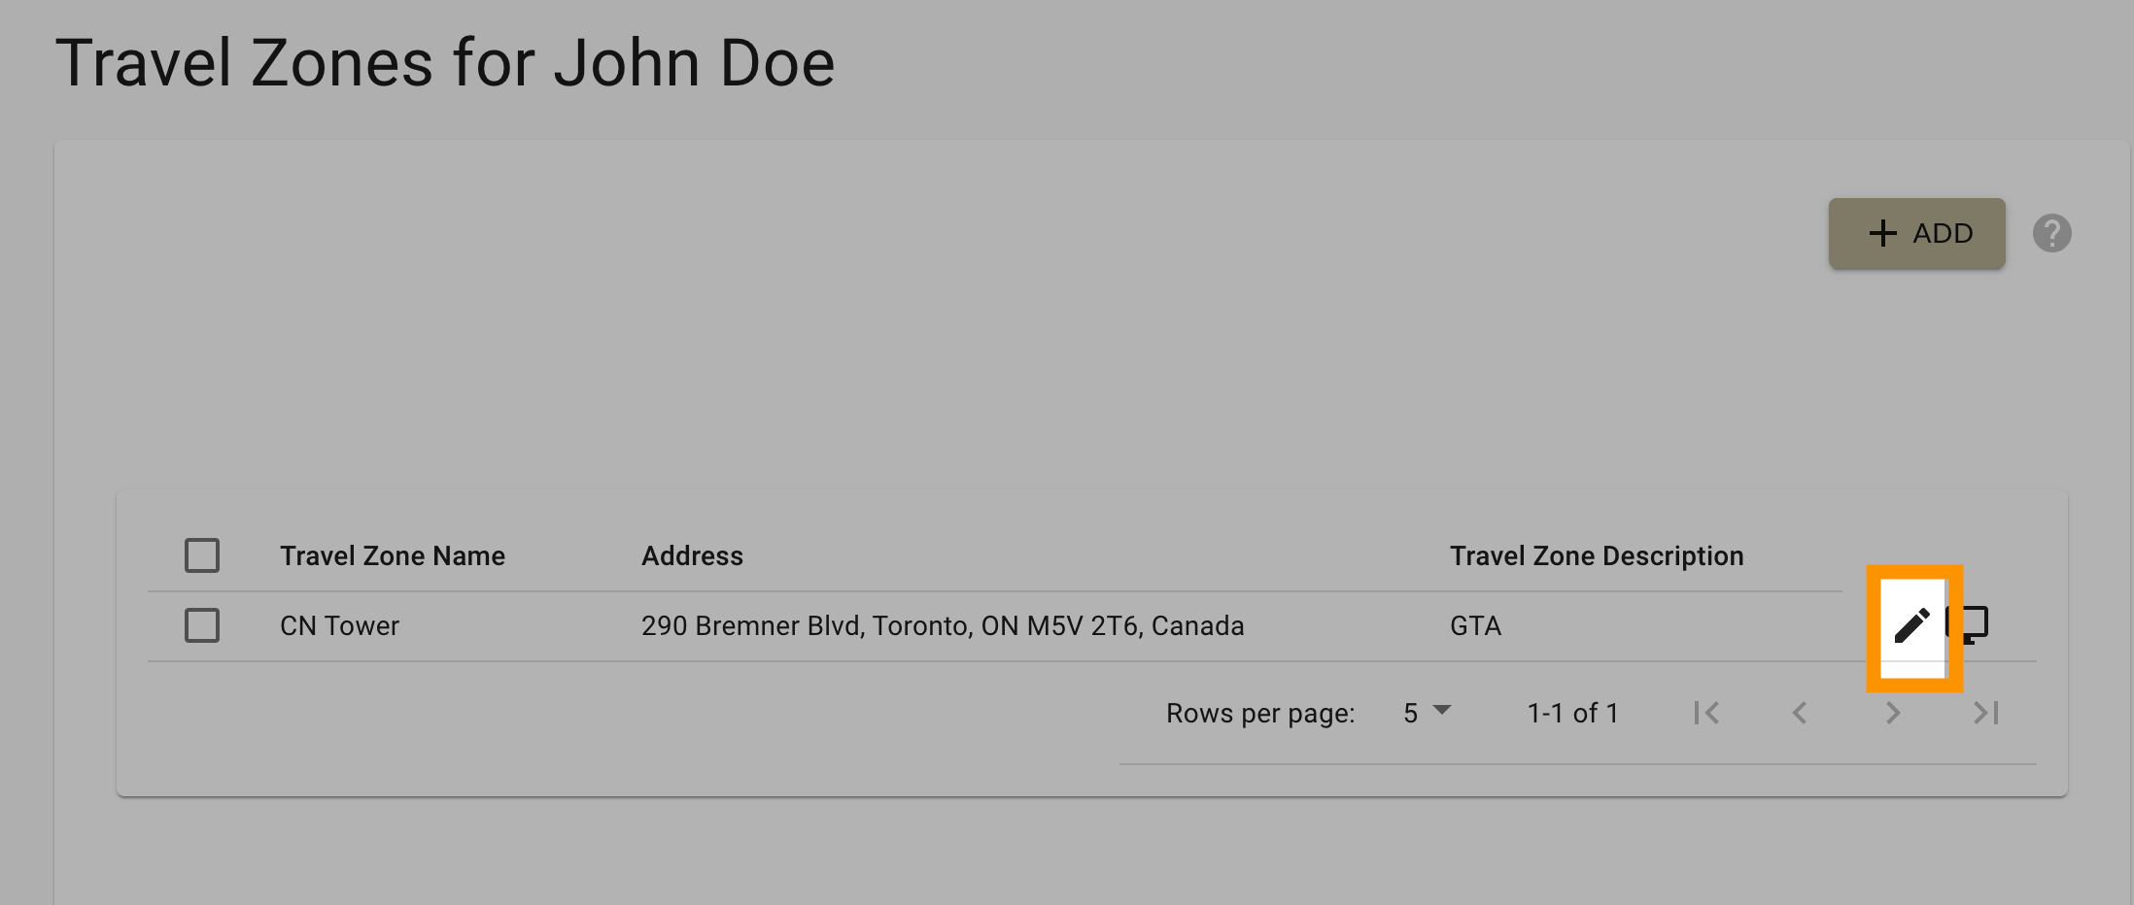Add a new travel zone
The image size is (2134, 905).
(x=1916, y=234)
